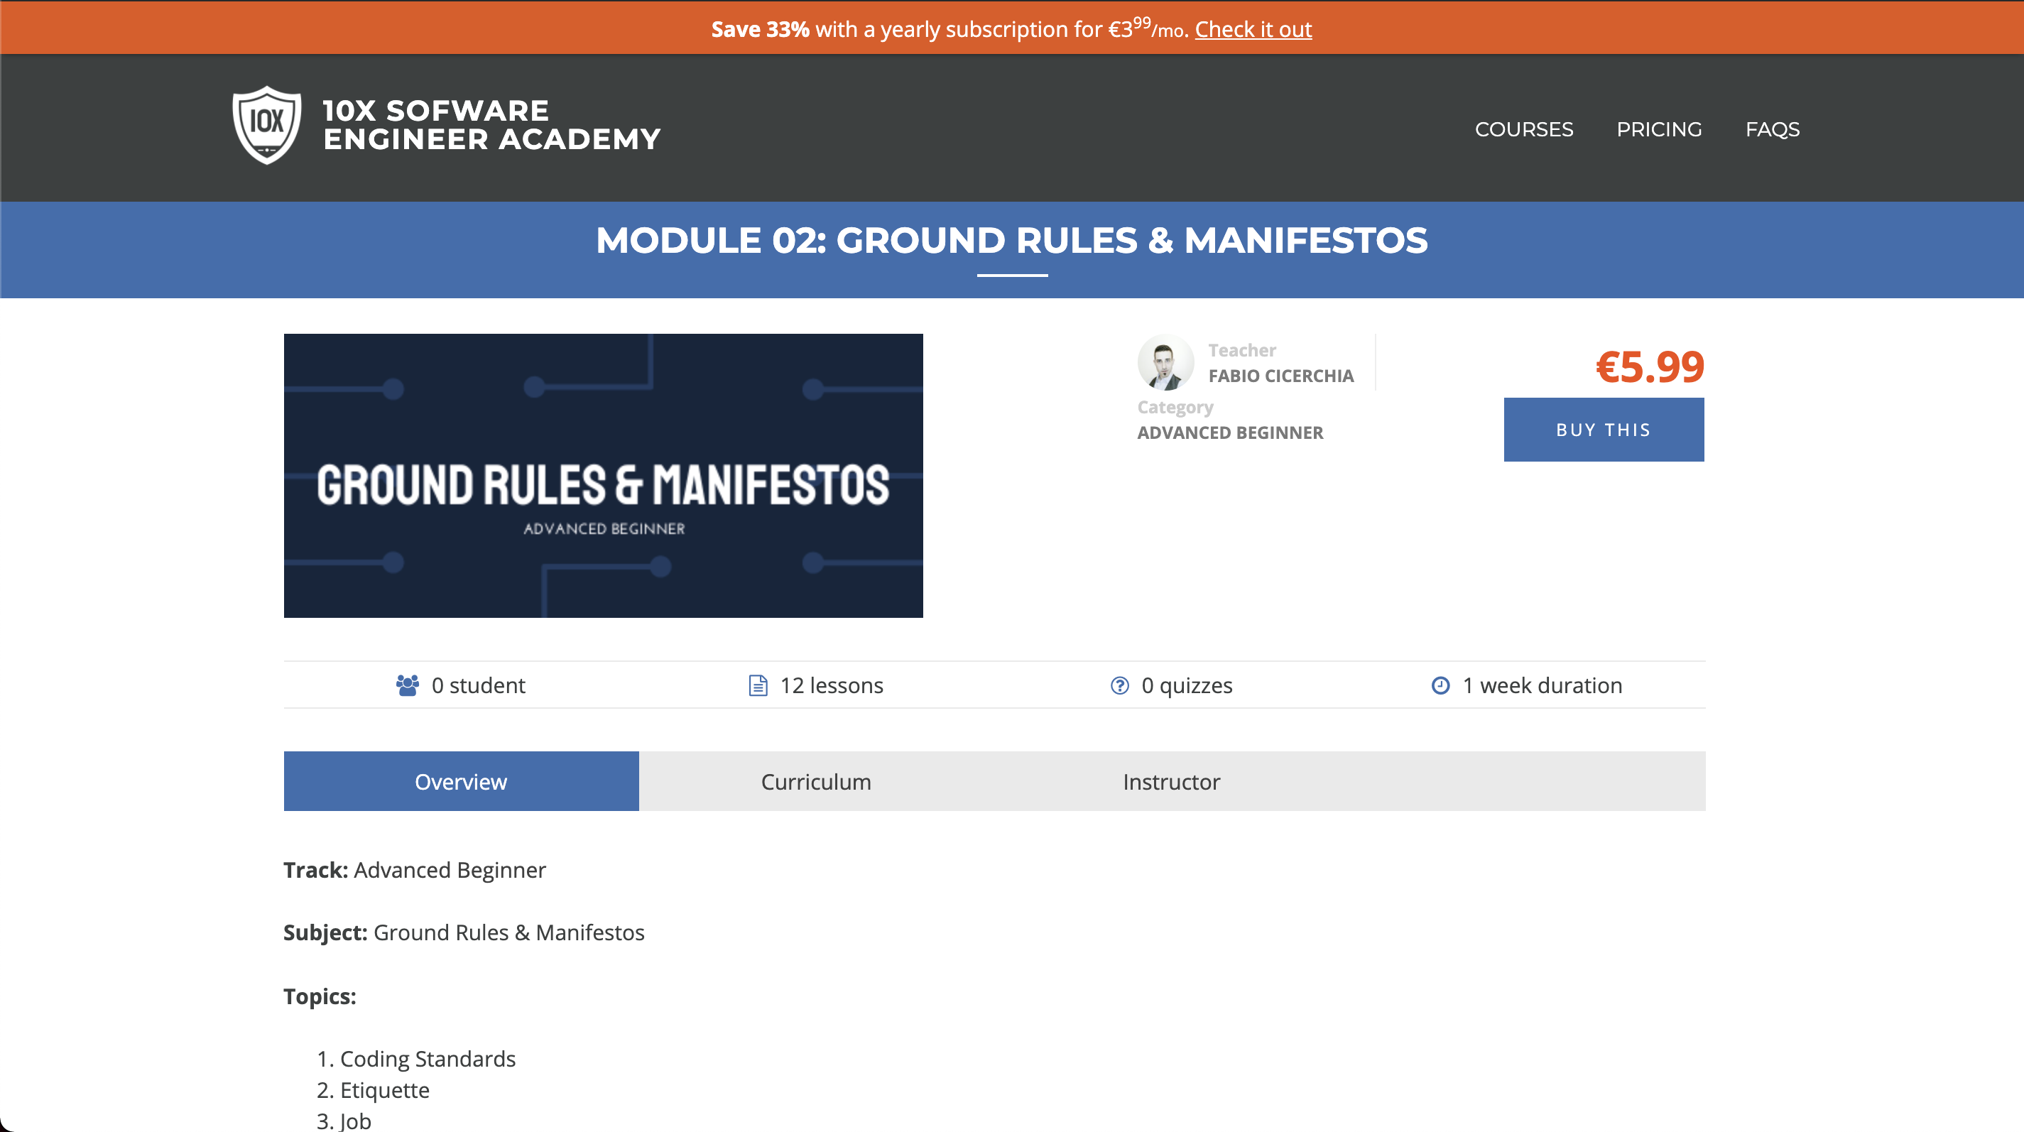Screen dimensions: 2024x1132
Task: Switch to the Curriculum tab
Action: (815, 781)
